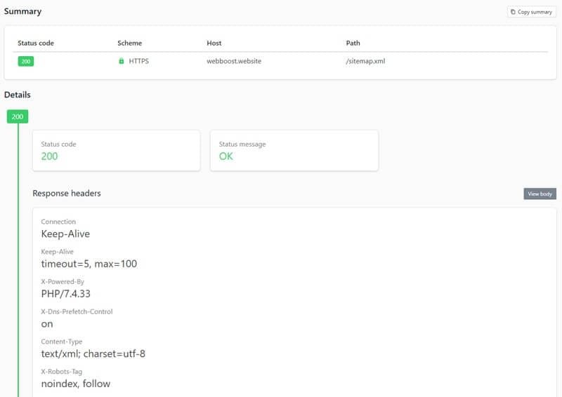The width and height of the screenshot is (562, 397).
Task: Select the timeout=5, max=100 value
Action: (x=89, y=264)
